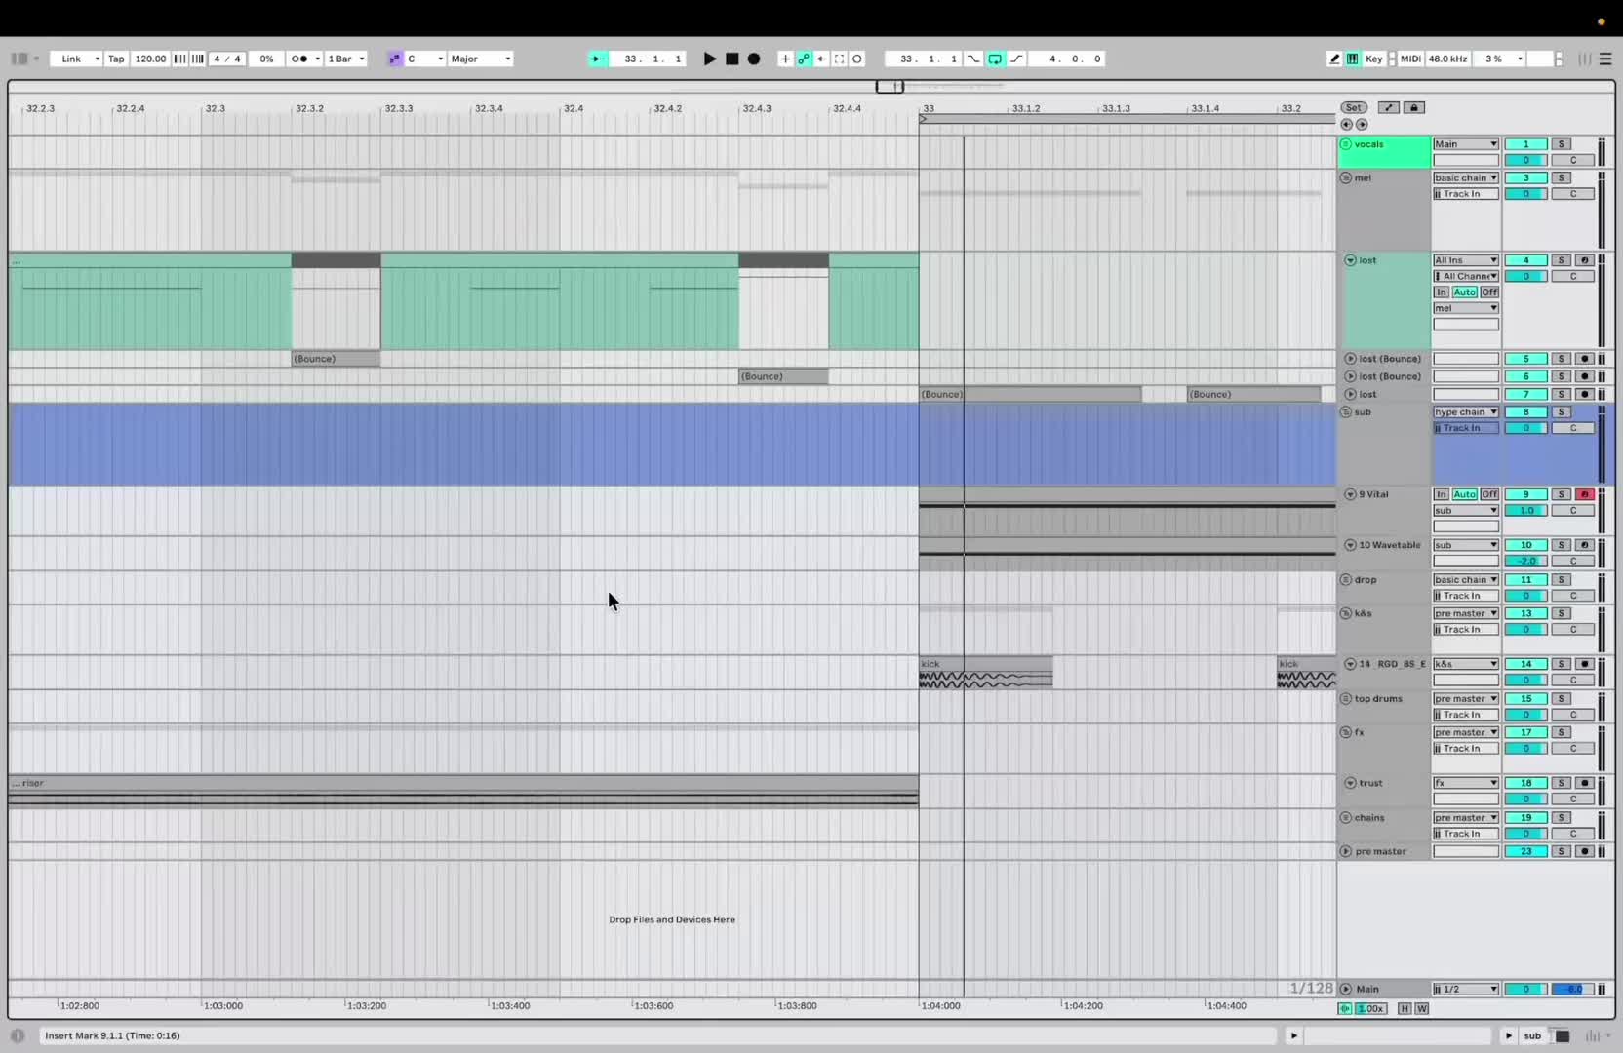Open the 1 Bar quantization dropdown
The image size is (1623, 1053).
point(346,58)
